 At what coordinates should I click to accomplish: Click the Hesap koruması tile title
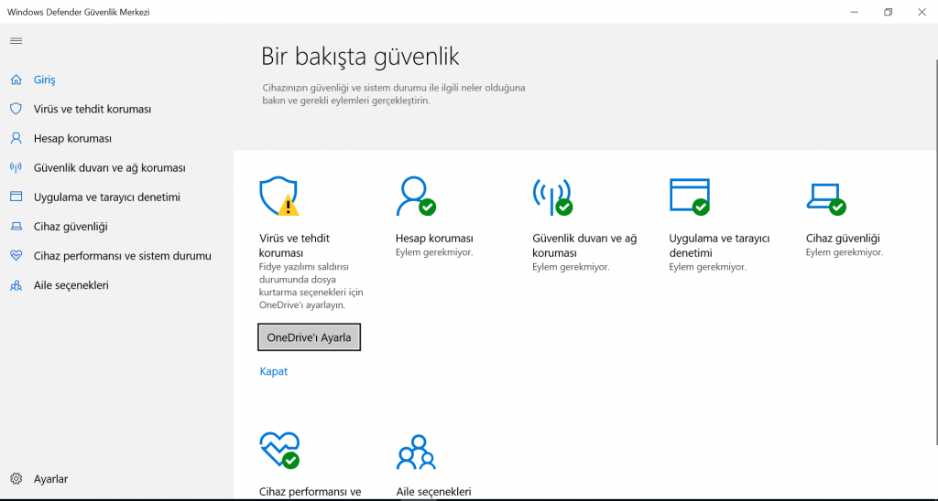point(434,239)
